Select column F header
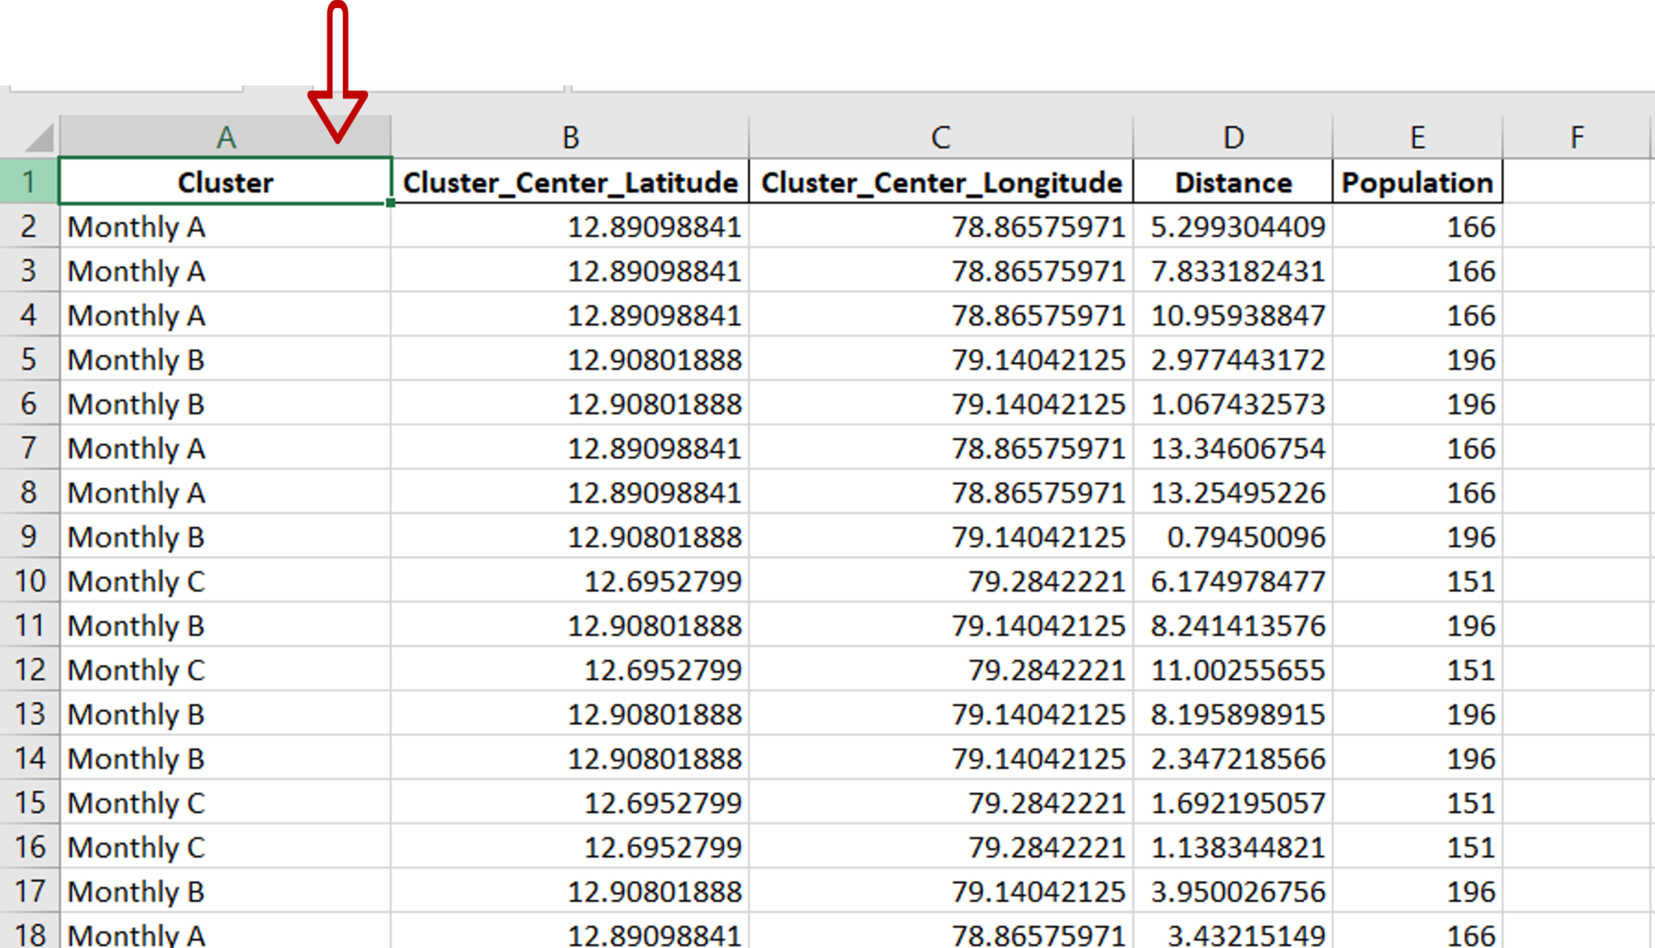 [x=1576, y=137]
